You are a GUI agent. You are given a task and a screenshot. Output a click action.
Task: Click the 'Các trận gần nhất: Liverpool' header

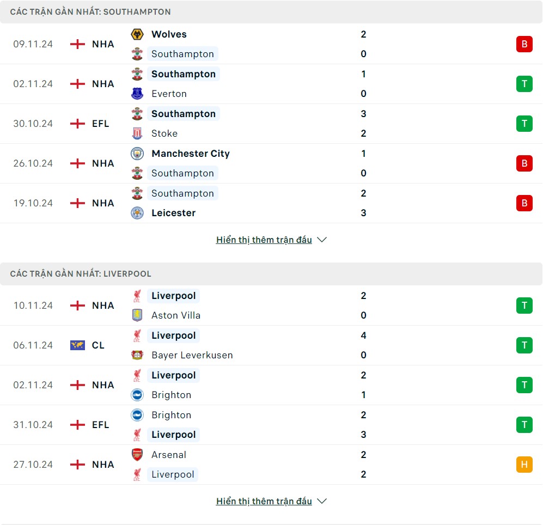pos(81,274)
